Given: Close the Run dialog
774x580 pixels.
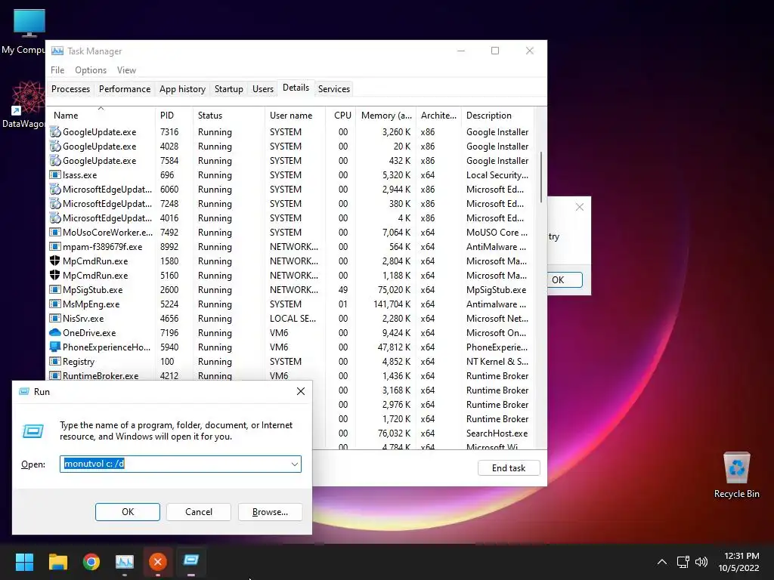Looking at the screenshot, I should point(300,392).
